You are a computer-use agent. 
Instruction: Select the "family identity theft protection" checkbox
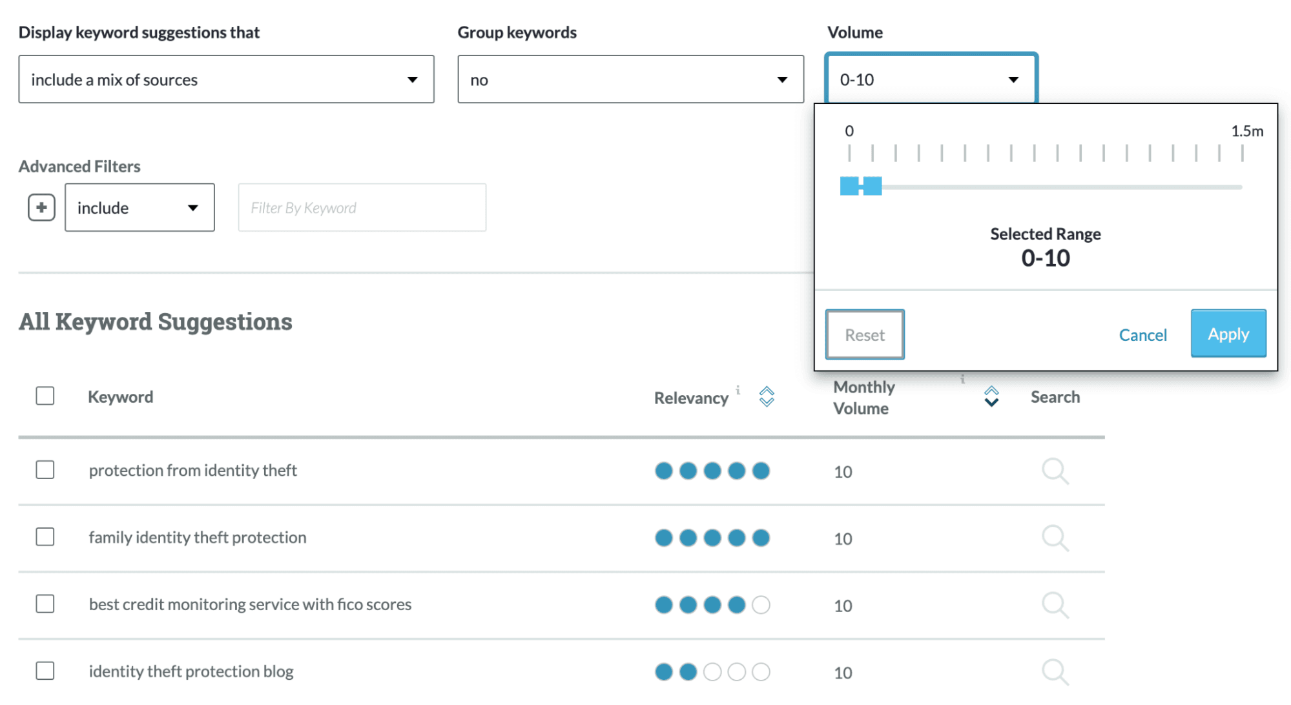(x=45, y=536)
